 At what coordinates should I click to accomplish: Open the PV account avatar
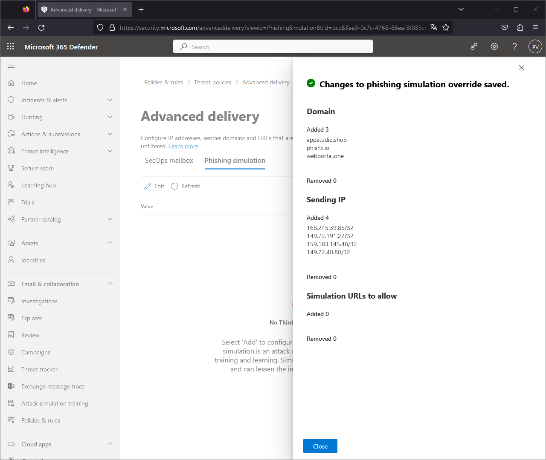pos(535,47)
